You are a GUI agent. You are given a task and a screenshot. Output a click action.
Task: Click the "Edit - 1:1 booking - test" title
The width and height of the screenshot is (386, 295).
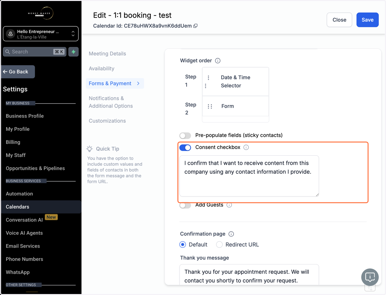coord(132,15)
